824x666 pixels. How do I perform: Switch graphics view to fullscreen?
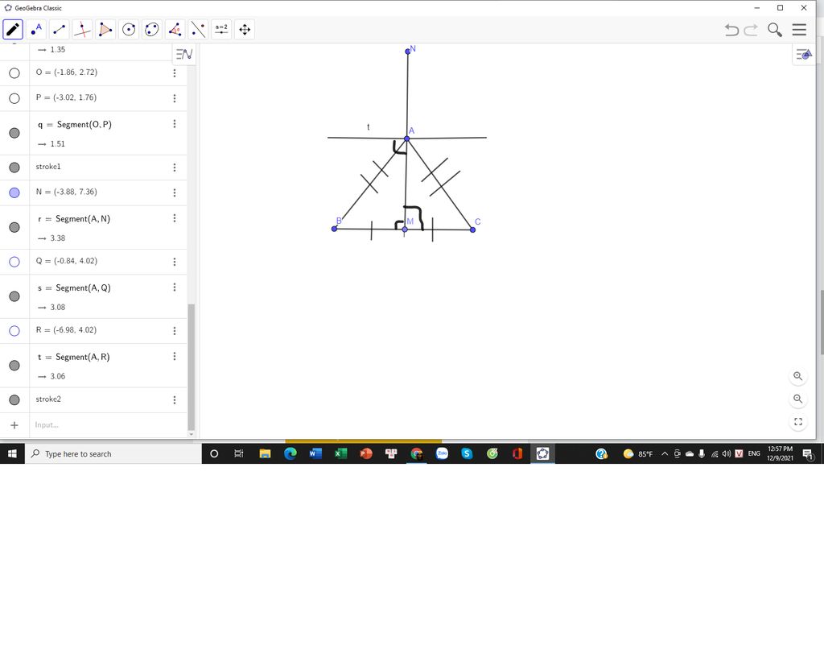click(x=797, y=421)
